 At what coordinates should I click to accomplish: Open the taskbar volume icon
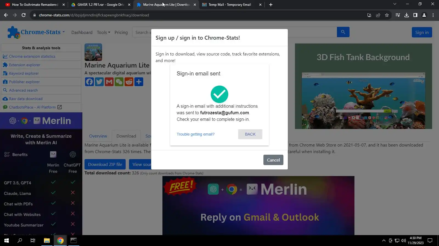coord(403,241)
